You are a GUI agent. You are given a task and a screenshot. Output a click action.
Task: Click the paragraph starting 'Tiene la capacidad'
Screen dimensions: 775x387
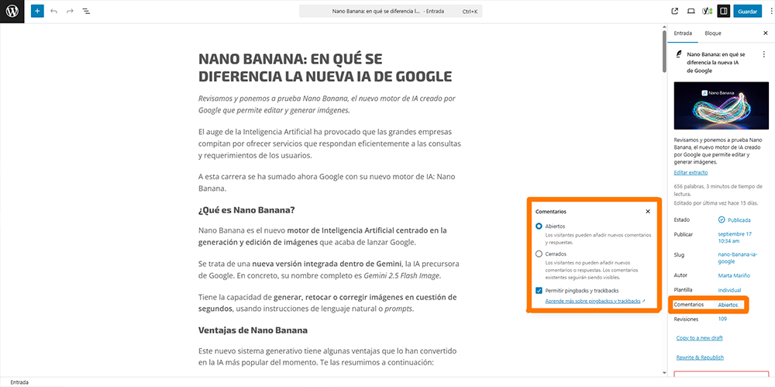click(327, 303)
